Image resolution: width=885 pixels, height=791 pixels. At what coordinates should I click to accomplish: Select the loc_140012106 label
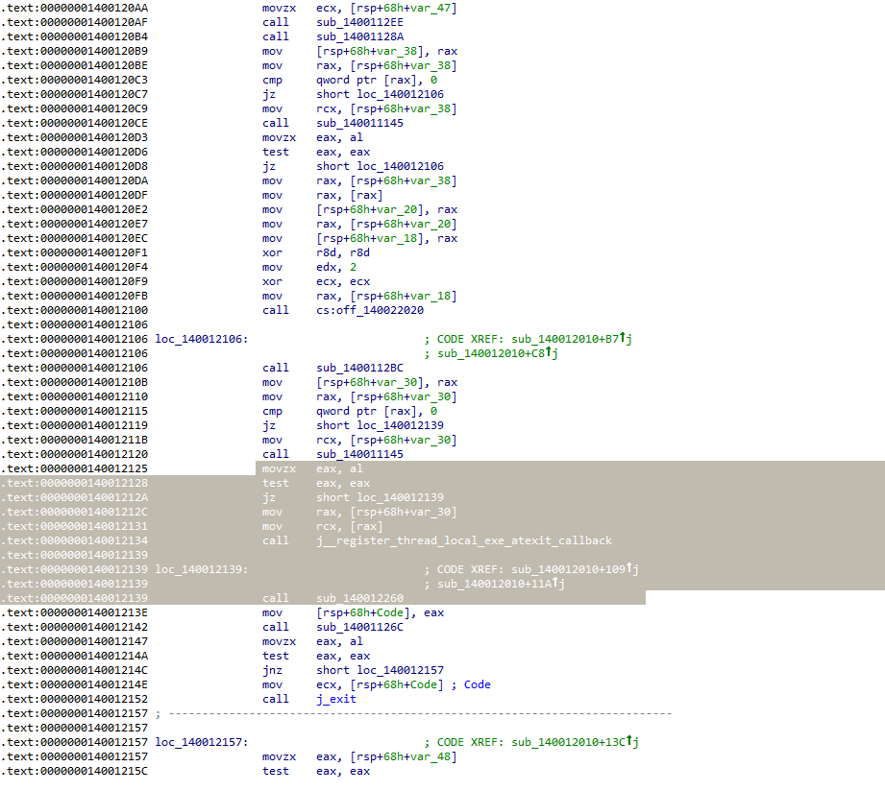[x=202, y=339]
